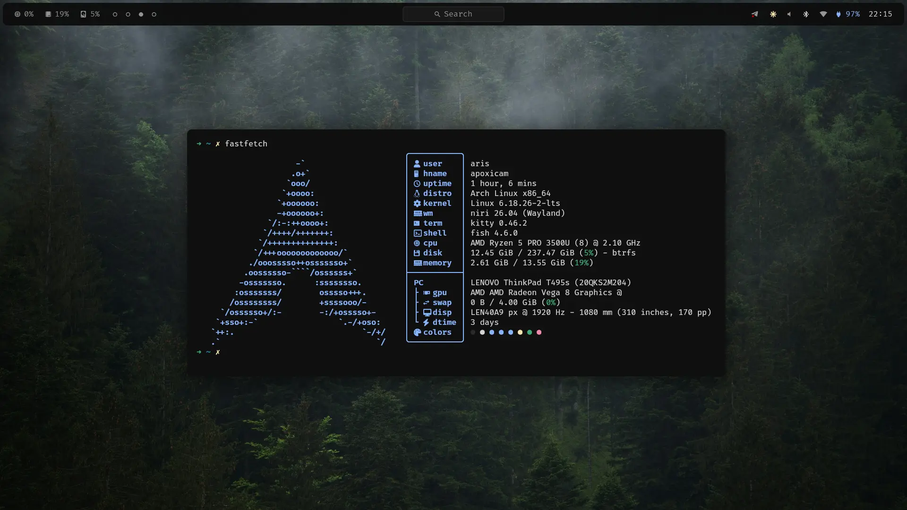Click the dtime lightning bolt icon
The width and height of the screenshot is (907, 510).
pyautogui.click(x=426, y=323)
